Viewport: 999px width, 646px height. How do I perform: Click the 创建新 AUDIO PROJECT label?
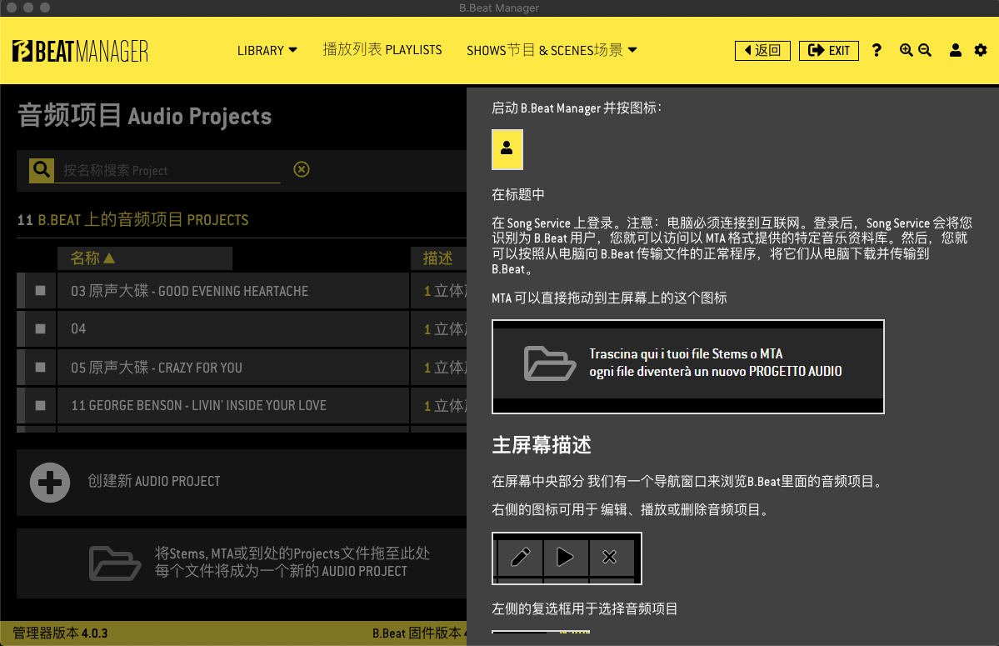click(x=153, y=481)
